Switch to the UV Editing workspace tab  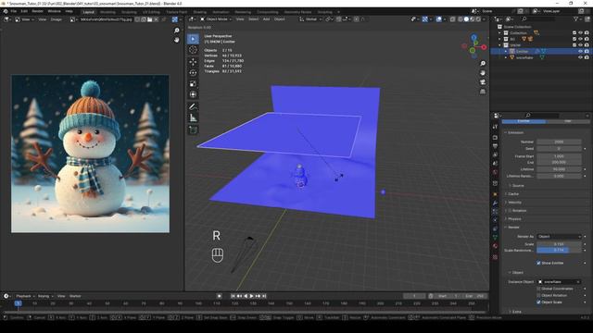pos(151,12)
